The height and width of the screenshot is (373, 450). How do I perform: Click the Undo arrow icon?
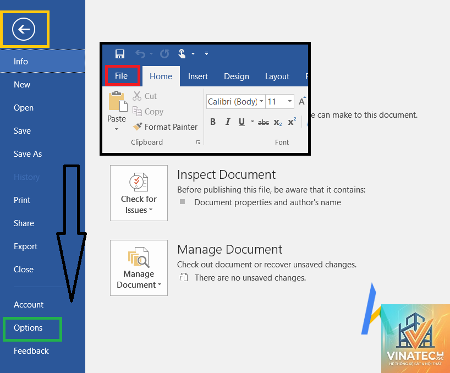point(140,54)
